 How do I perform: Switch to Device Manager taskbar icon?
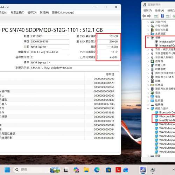[153, 170]
